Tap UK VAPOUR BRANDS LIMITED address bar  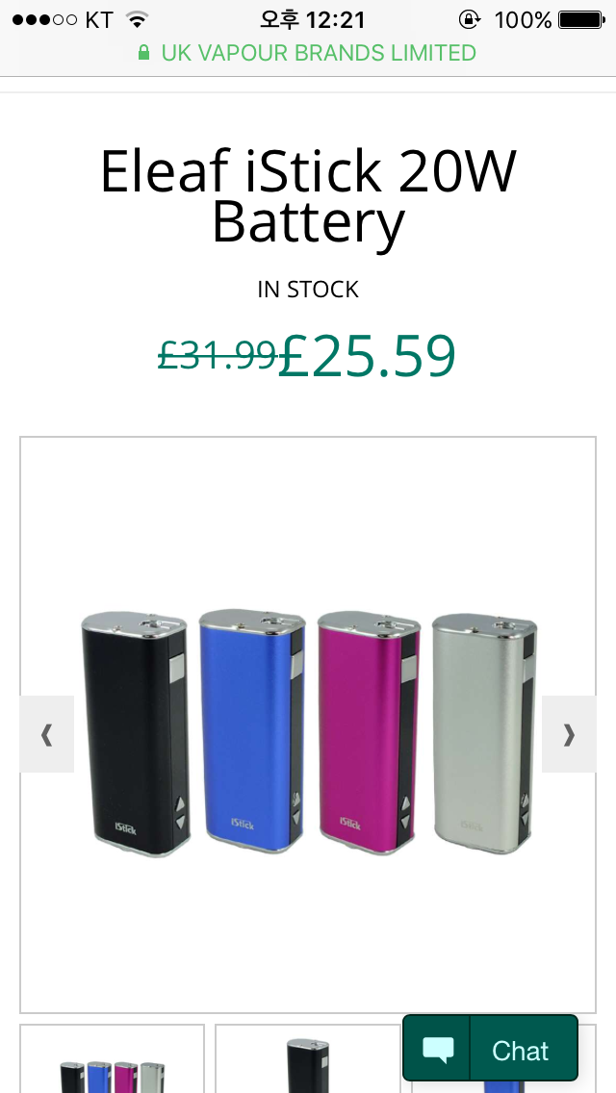point(308,53)
